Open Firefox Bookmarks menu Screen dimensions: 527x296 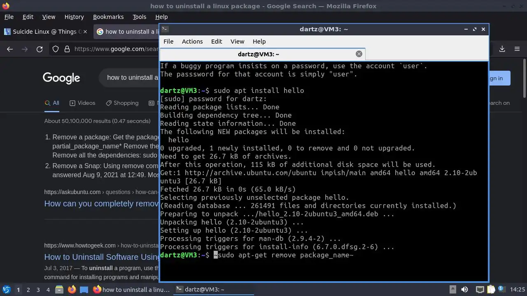pyautogui.click(x=108, y=17)
